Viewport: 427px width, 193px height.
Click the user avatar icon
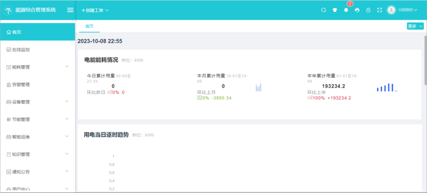click(391, 10)
